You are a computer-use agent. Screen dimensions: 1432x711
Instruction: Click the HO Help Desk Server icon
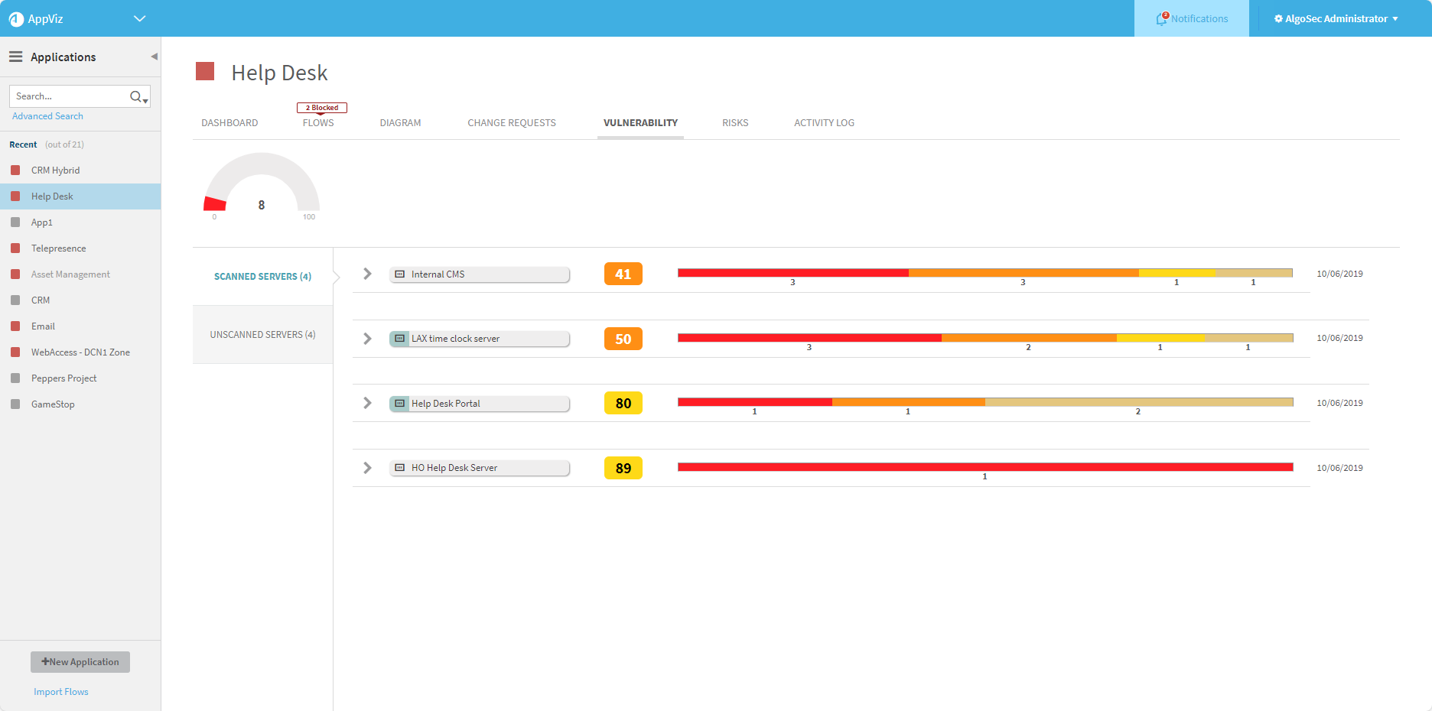400,468
